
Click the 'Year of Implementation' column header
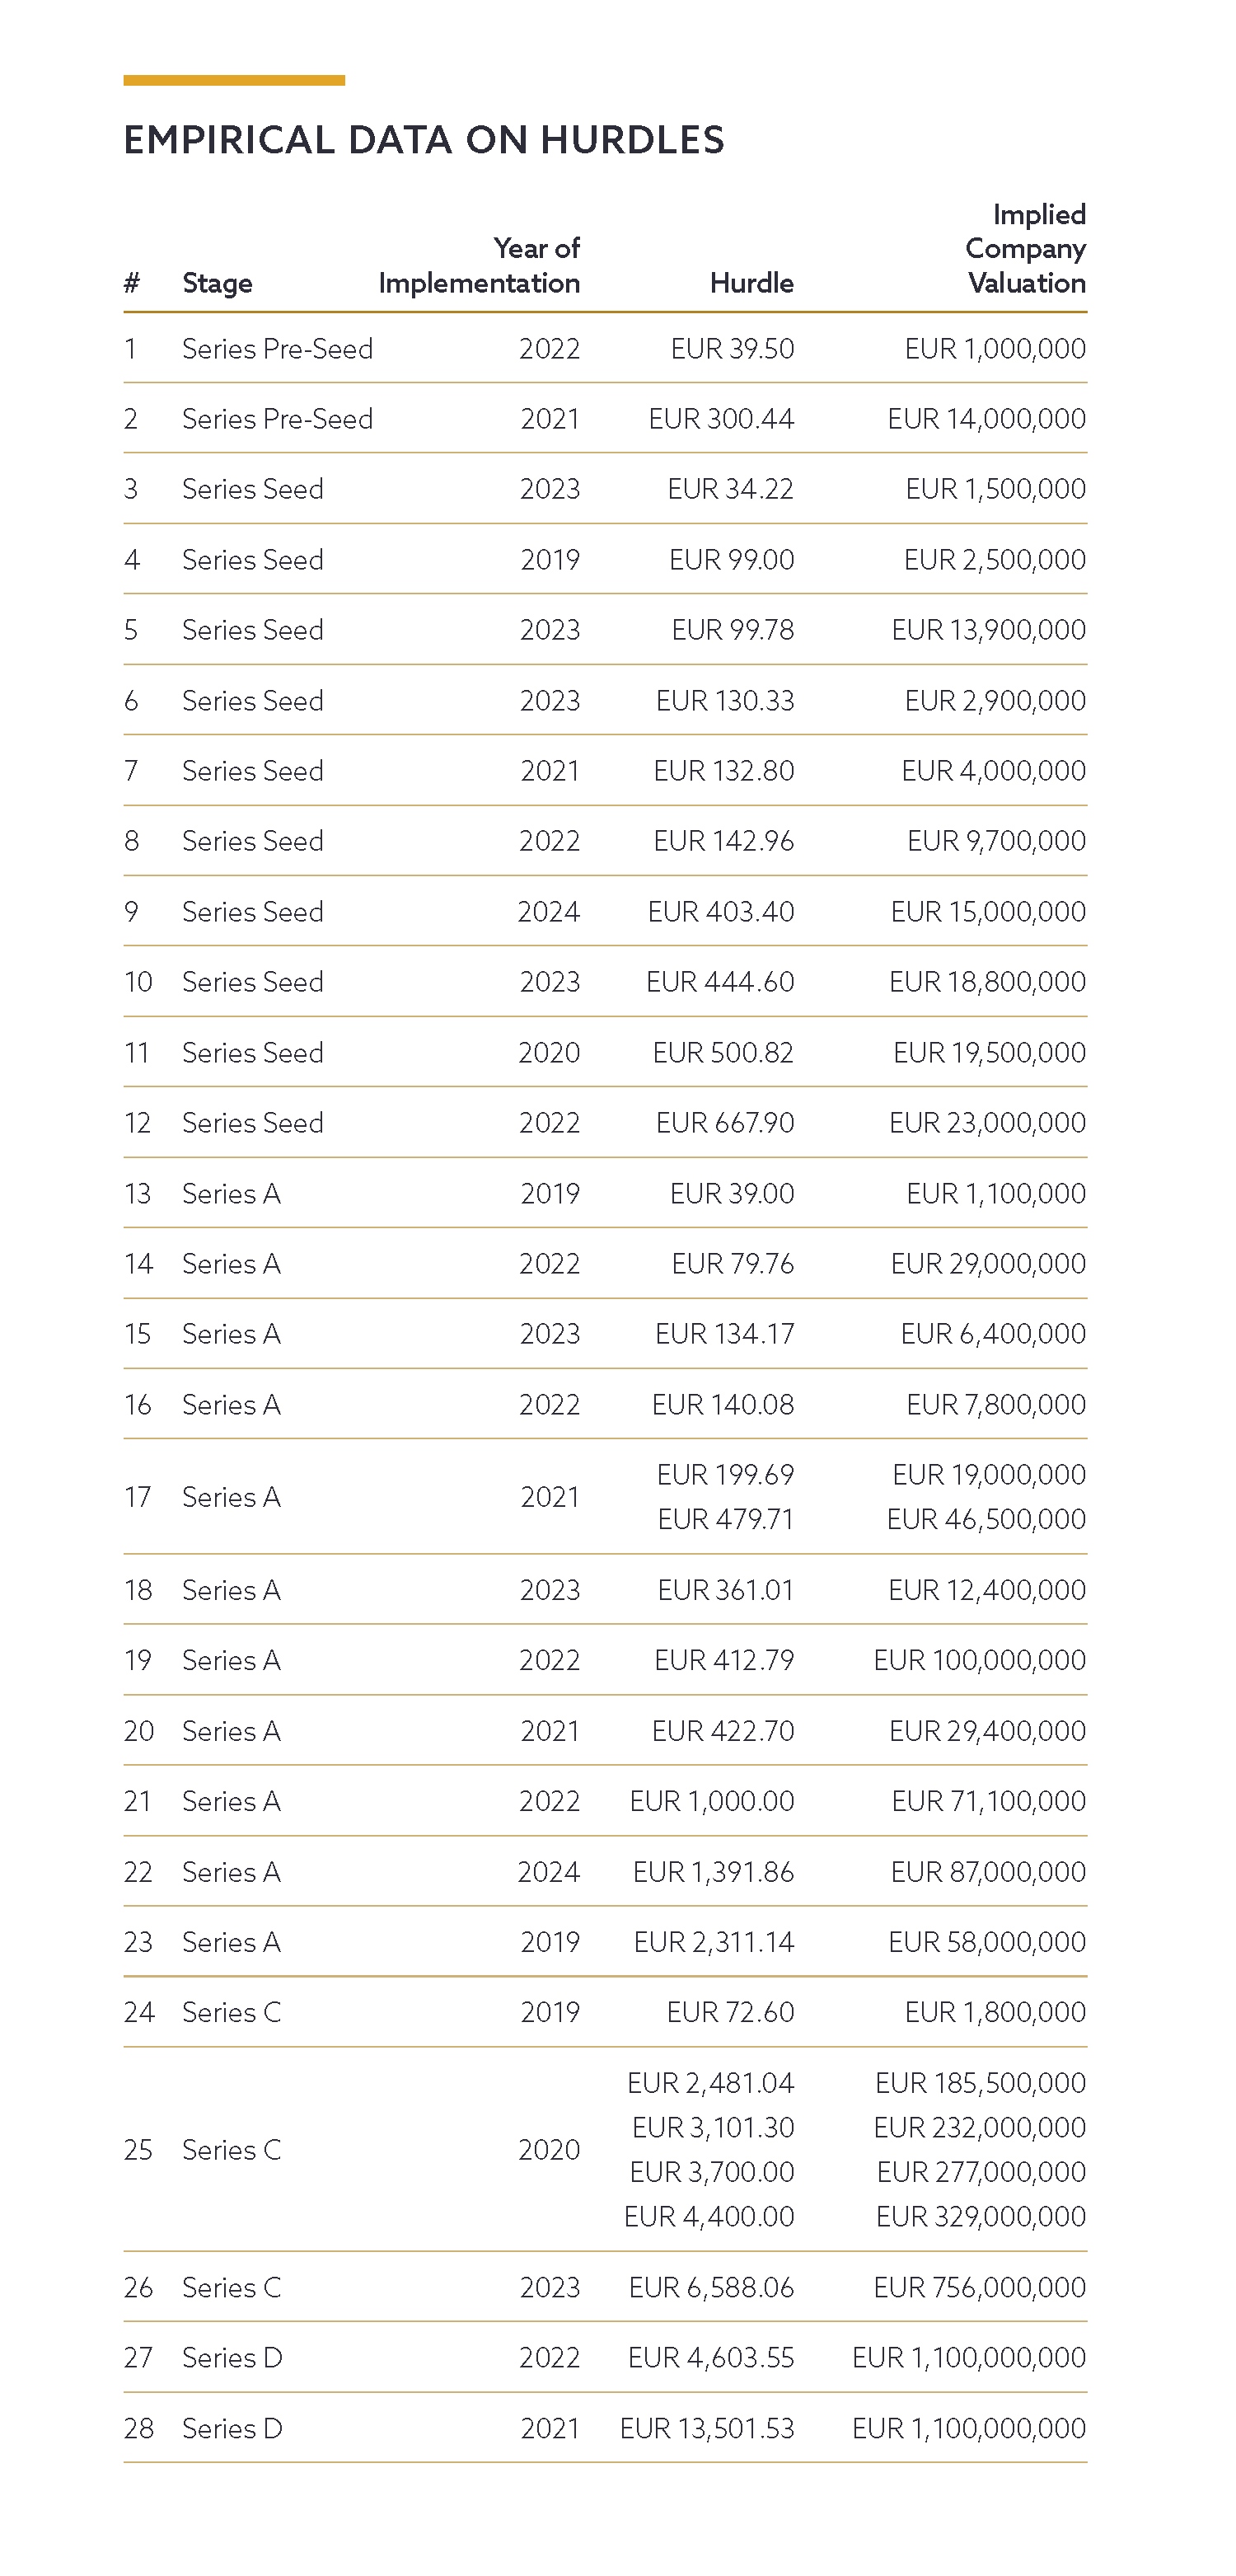480,266
